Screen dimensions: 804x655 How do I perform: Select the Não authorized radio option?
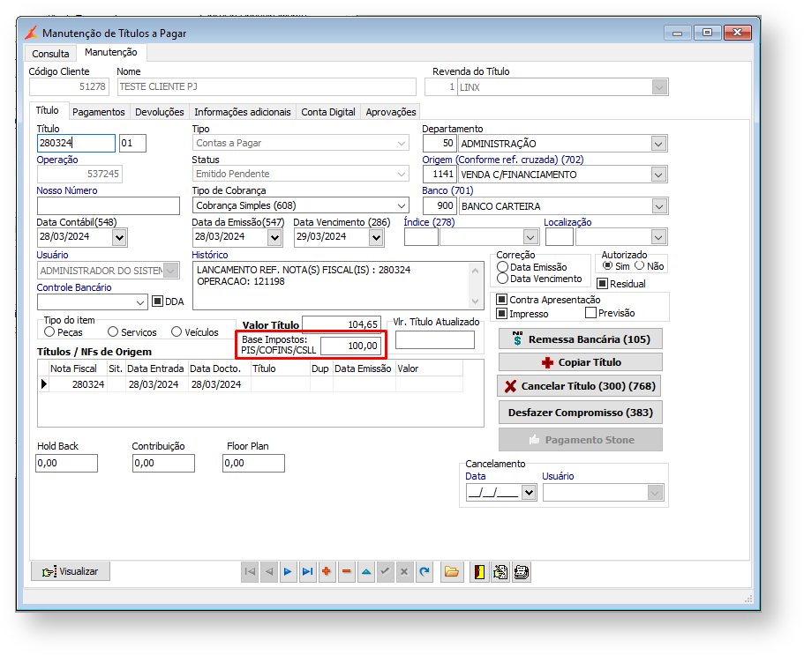click(x=639, y=265)
